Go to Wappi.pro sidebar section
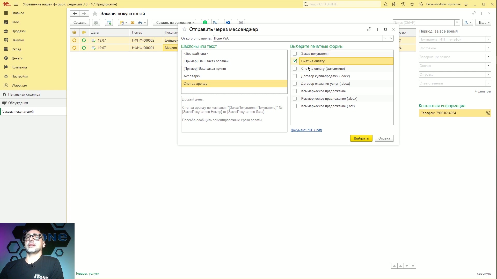Image resolution: width=497 pixels, height=279 pixels. [19, 86]
